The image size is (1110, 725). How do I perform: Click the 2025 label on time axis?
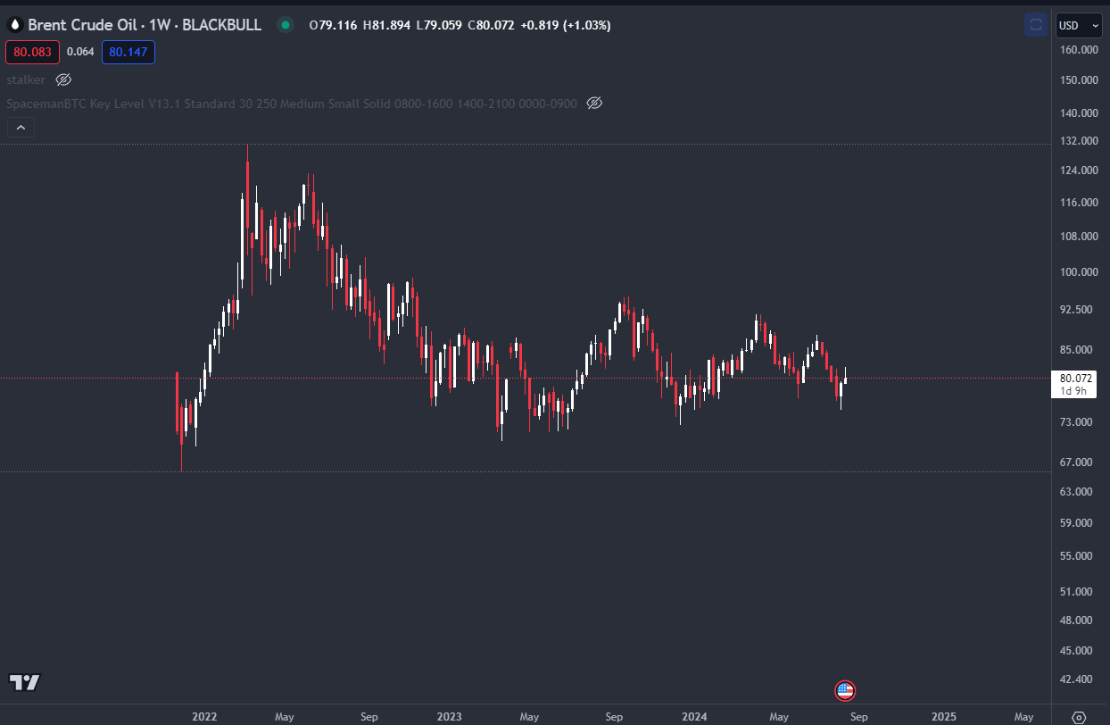point(944,716)
